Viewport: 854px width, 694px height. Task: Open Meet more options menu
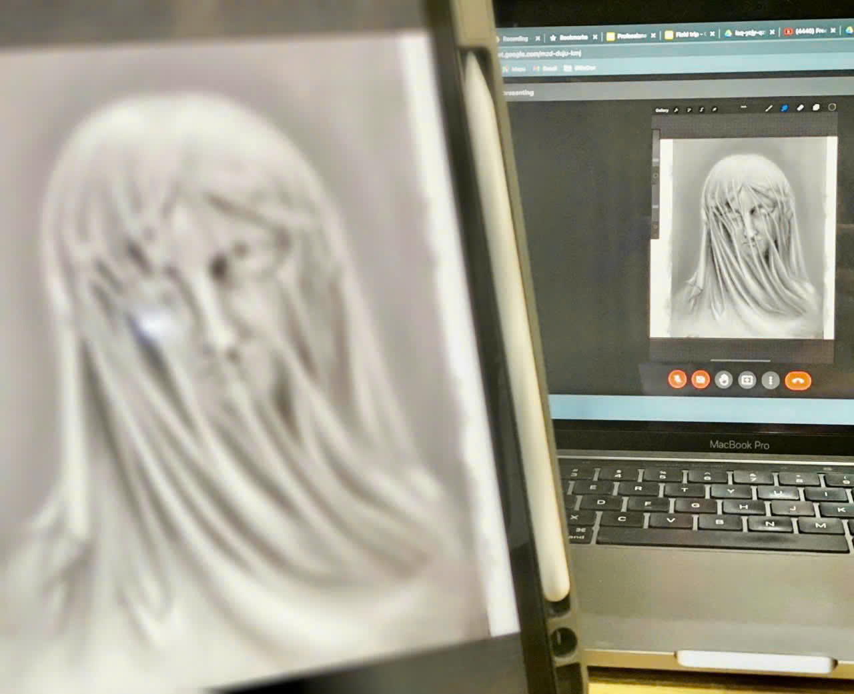click(771, 380)
